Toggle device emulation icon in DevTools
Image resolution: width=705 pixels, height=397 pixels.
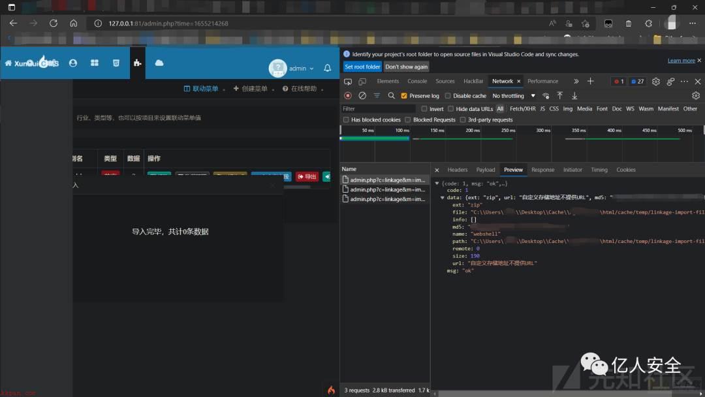pyautogui.click(x=362, y=82)
